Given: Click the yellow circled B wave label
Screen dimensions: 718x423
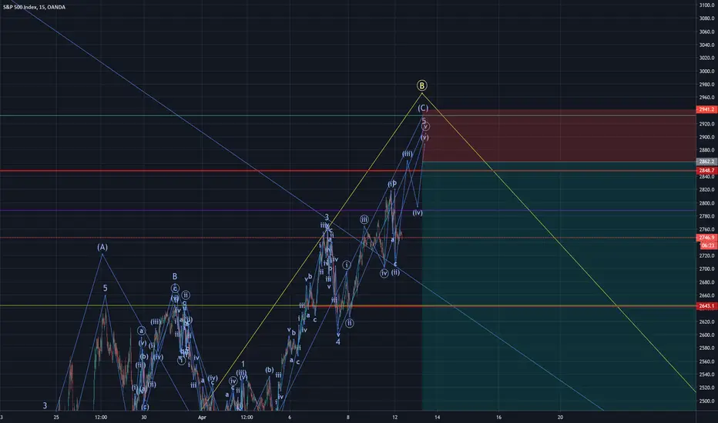Looking at the screenshot, I should 421,85.
